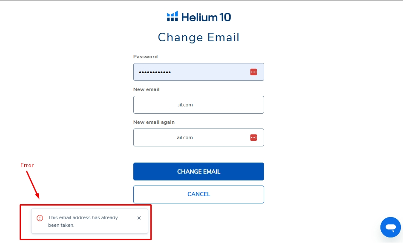Click the Password field label
403x243 pixels.
pyautogui.click(x=145, y=57)
